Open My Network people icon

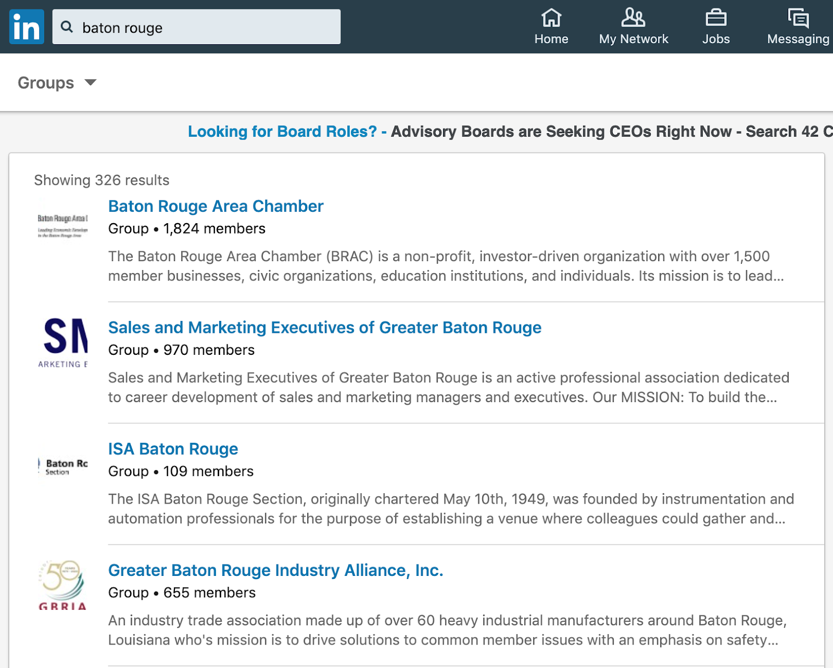633,18
